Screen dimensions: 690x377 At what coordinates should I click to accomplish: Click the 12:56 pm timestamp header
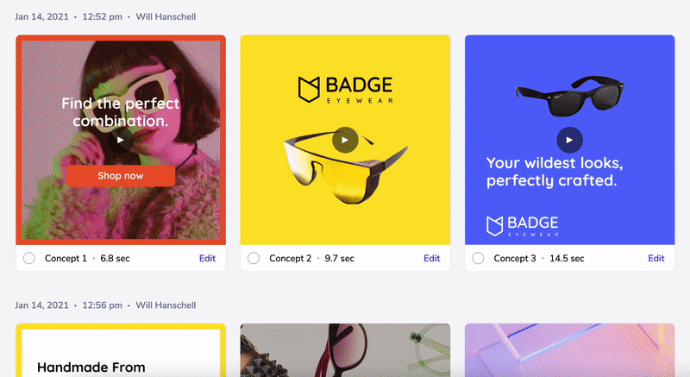(x=103, y=305)
